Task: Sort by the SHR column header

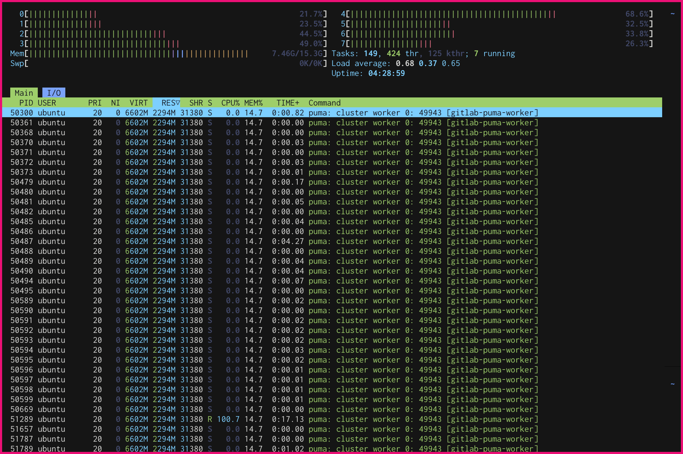Action: (196, 103)
